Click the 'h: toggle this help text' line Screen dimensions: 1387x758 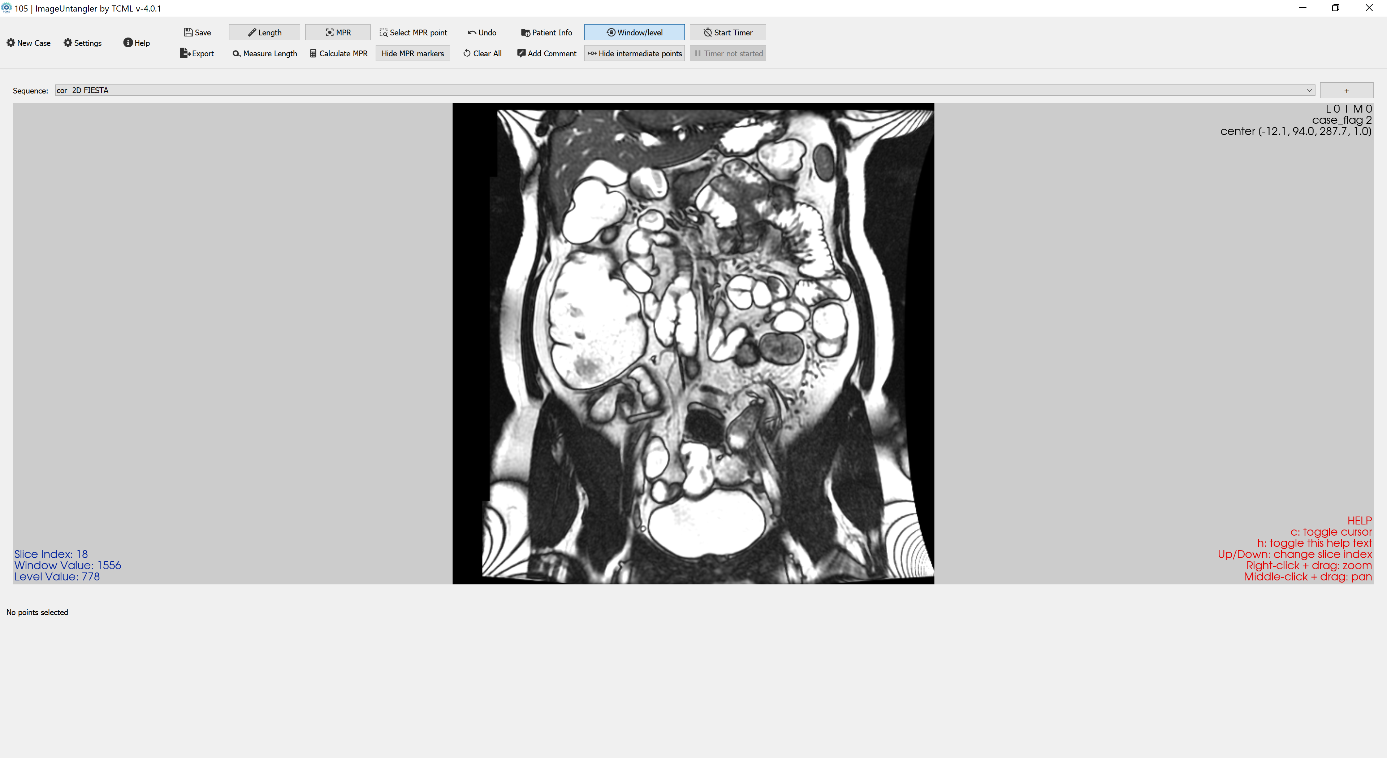coord(1314,543)
